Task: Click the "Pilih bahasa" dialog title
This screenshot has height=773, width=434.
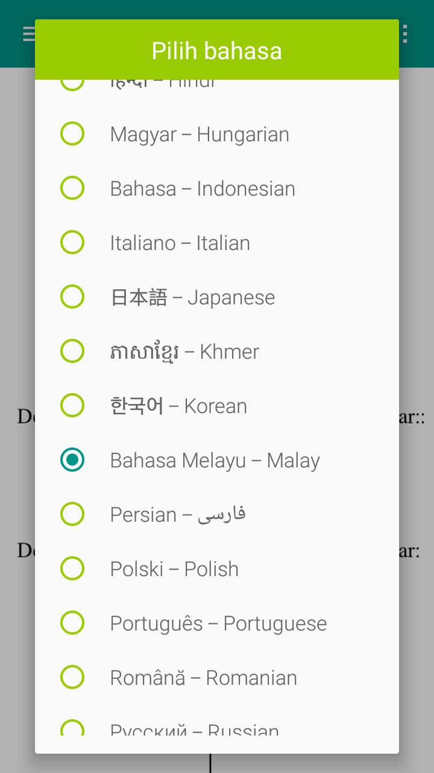Action: click(217, 51)
